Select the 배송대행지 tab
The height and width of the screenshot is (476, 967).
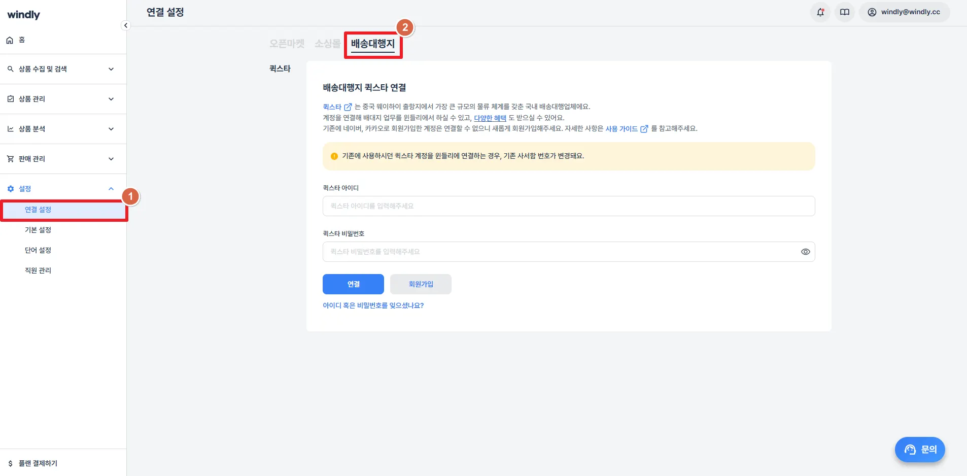pos(373,44)
